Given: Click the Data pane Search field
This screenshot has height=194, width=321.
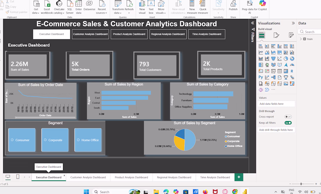Looking at the screenshot, I should pos(310,32).
